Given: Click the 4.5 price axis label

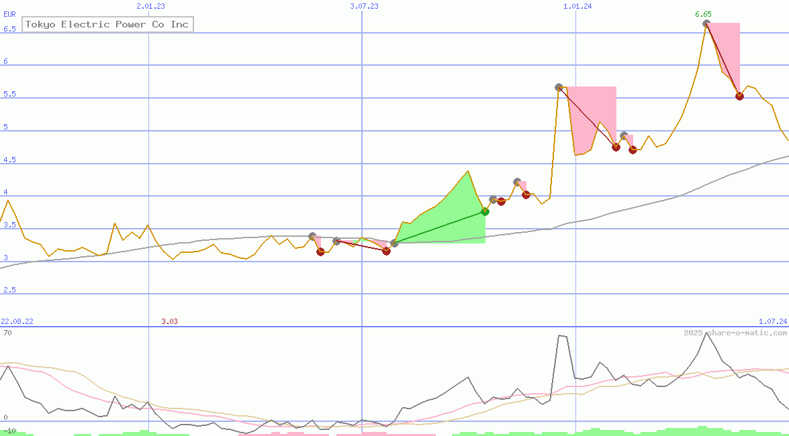Looking at the screenshot, I should click(9, 160).
